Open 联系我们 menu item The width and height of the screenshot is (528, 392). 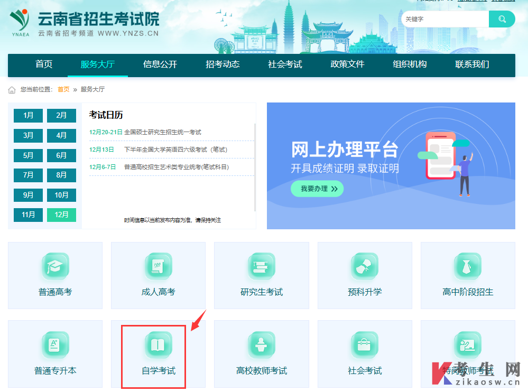click(x=472, y=64)
